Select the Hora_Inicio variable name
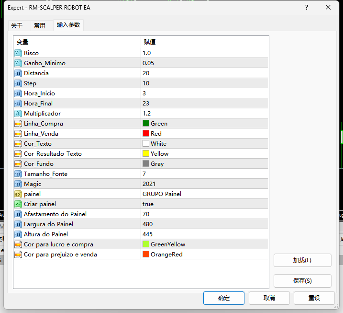Screen dimensions: 343x313 (x=39, y=93)
